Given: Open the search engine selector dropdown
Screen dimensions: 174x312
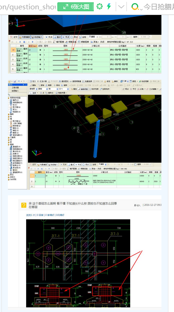Looking at the screenshot, I should tap(137, 7).
